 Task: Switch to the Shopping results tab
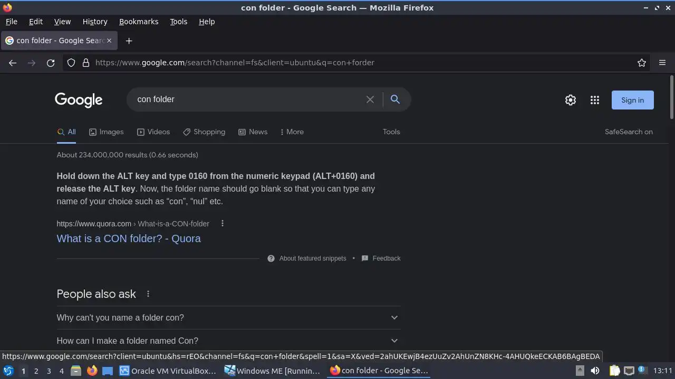point(204,132)
